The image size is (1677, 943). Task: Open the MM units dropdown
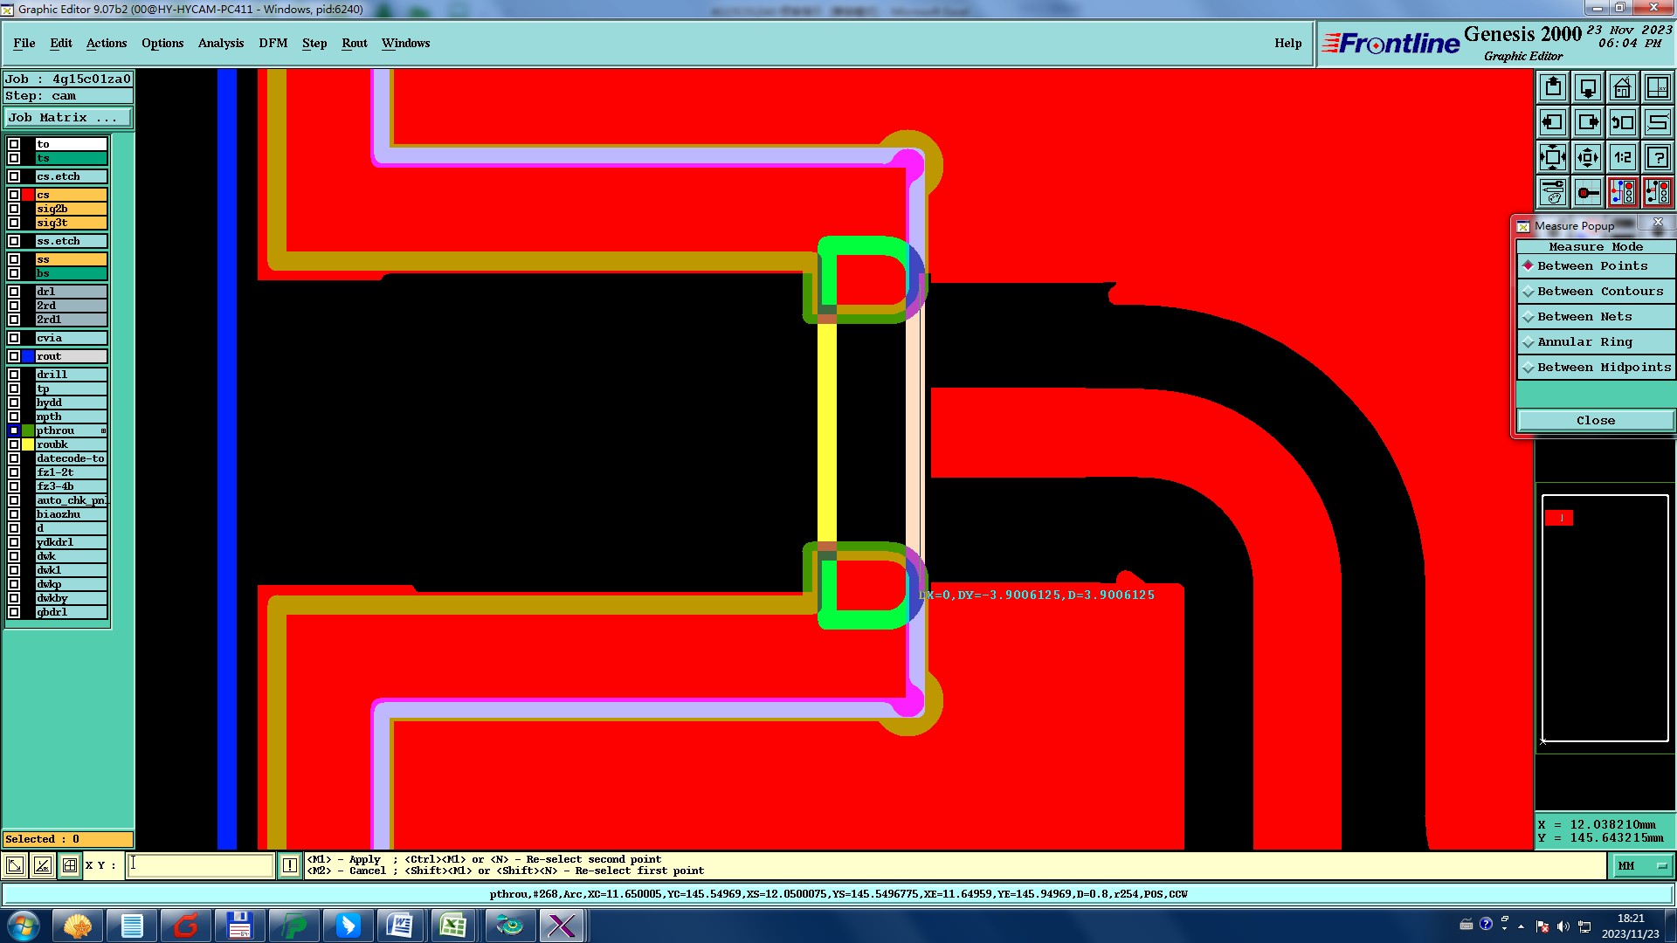coord(1642,866)
